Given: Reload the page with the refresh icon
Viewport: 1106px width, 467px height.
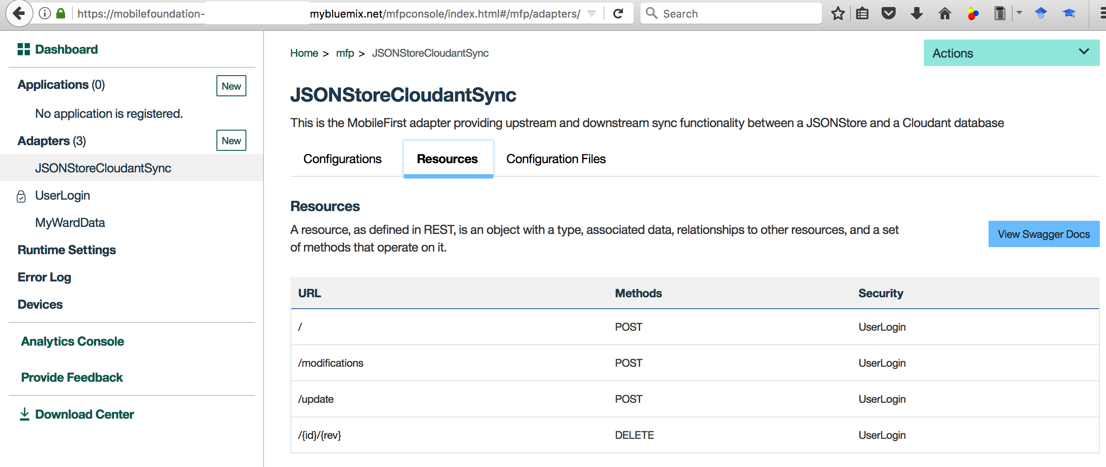Looking at the screenshot, I should pos(618,14).
